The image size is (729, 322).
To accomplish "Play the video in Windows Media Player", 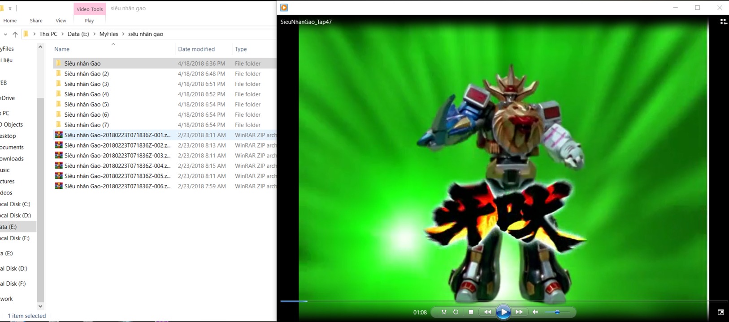I will [x=503, y=312].
